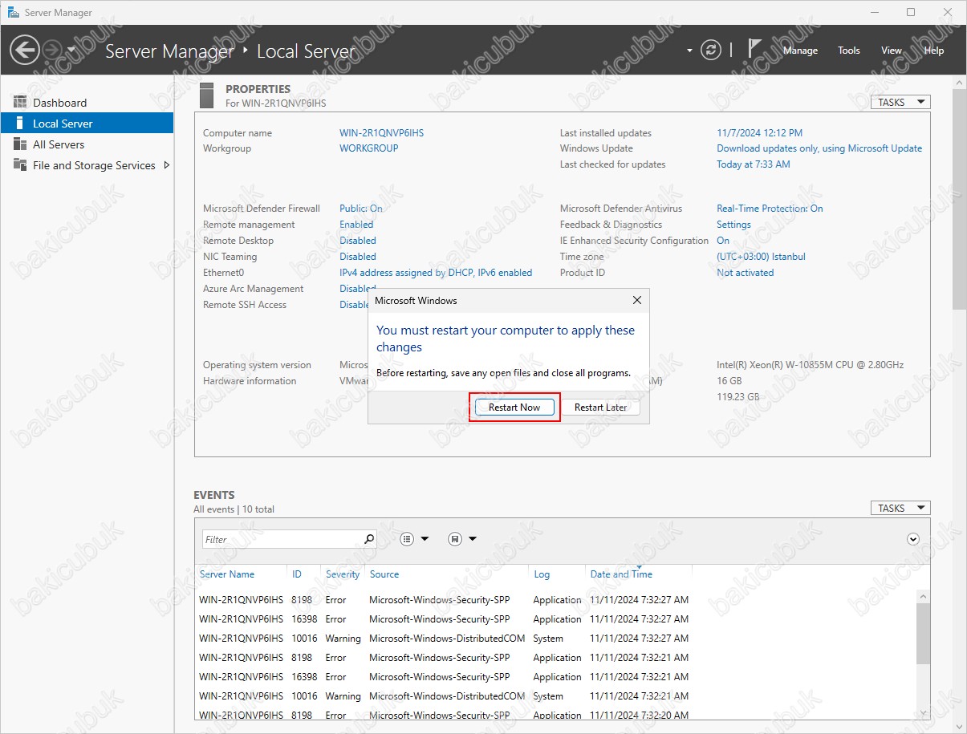967x734 pixels.
Task: Click the Restart Now button
Action: point(514,407)
